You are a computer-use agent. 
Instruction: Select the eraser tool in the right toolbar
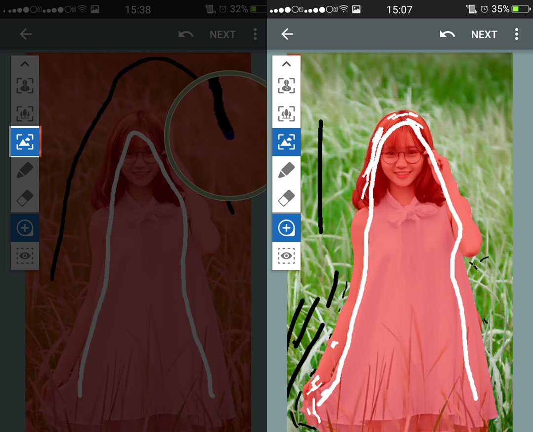[286, 199]
